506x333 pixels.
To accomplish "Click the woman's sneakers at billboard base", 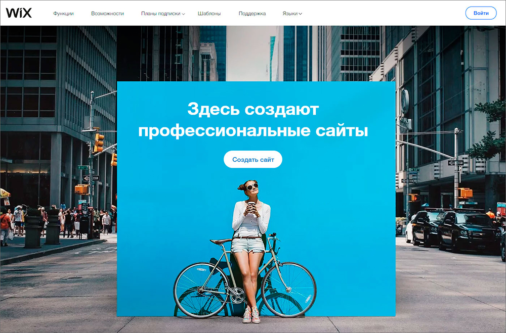I will [x=251, y=315].
